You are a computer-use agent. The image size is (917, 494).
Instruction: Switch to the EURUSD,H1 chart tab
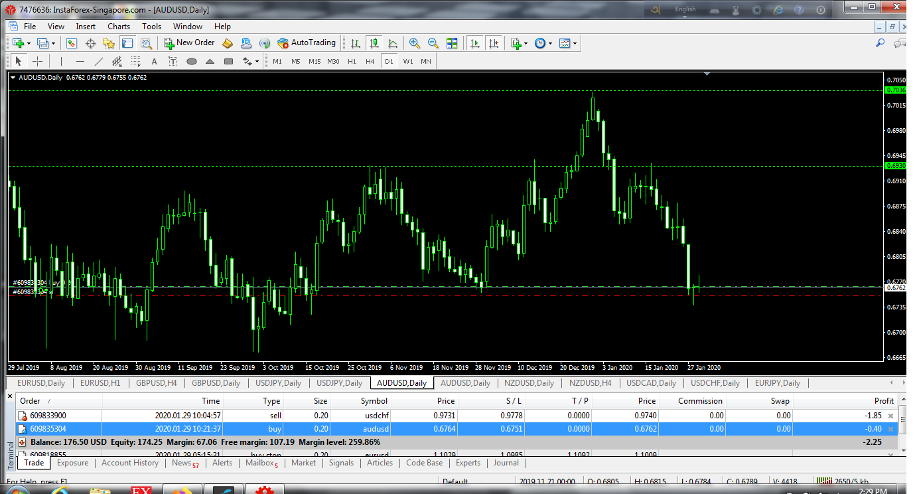click(x=100, y=383)
